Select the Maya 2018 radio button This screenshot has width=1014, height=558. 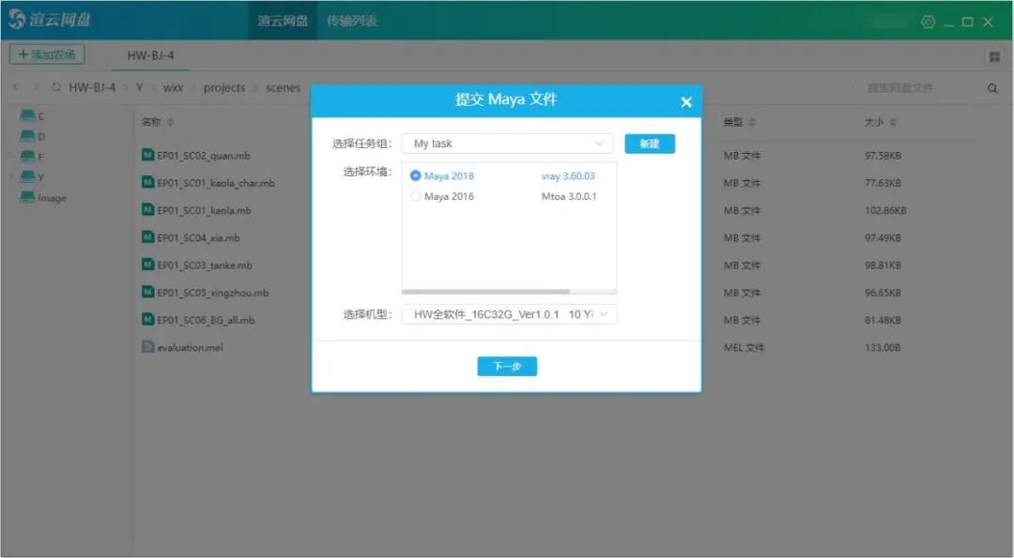point(416,175)
